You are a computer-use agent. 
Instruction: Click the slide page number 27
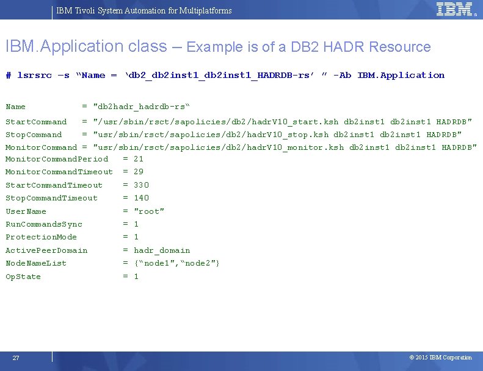click(16, 358)
